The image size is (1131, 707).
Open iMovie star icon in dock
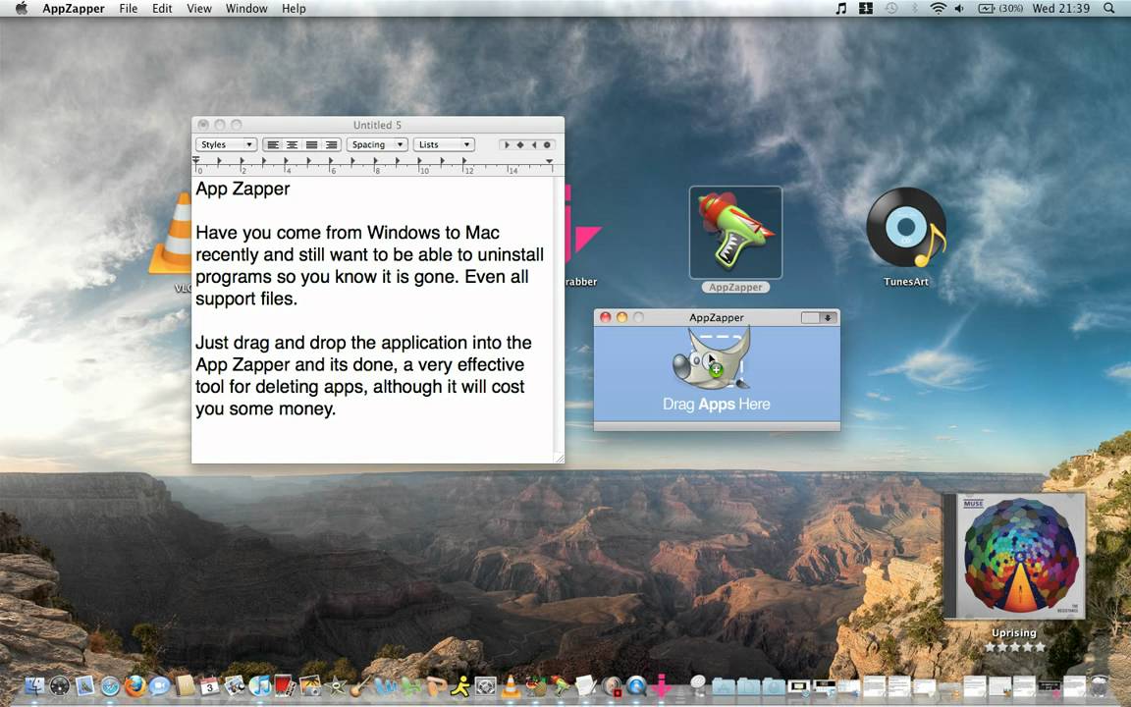coord(335,686)
